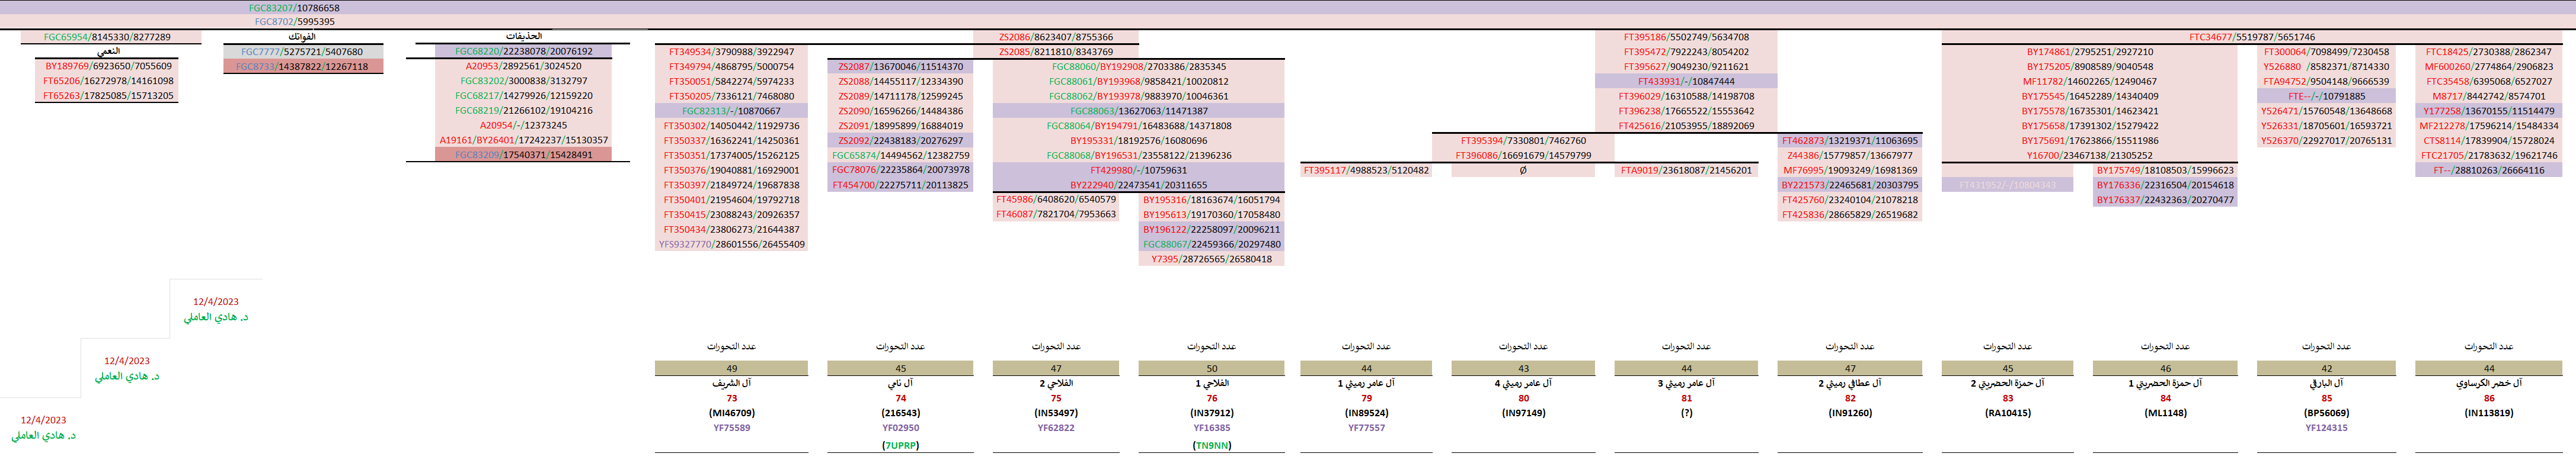Select the FGC65954 cell above النعمي header
This screenshot has width=2576, height=463.
[x=107, y=37]
